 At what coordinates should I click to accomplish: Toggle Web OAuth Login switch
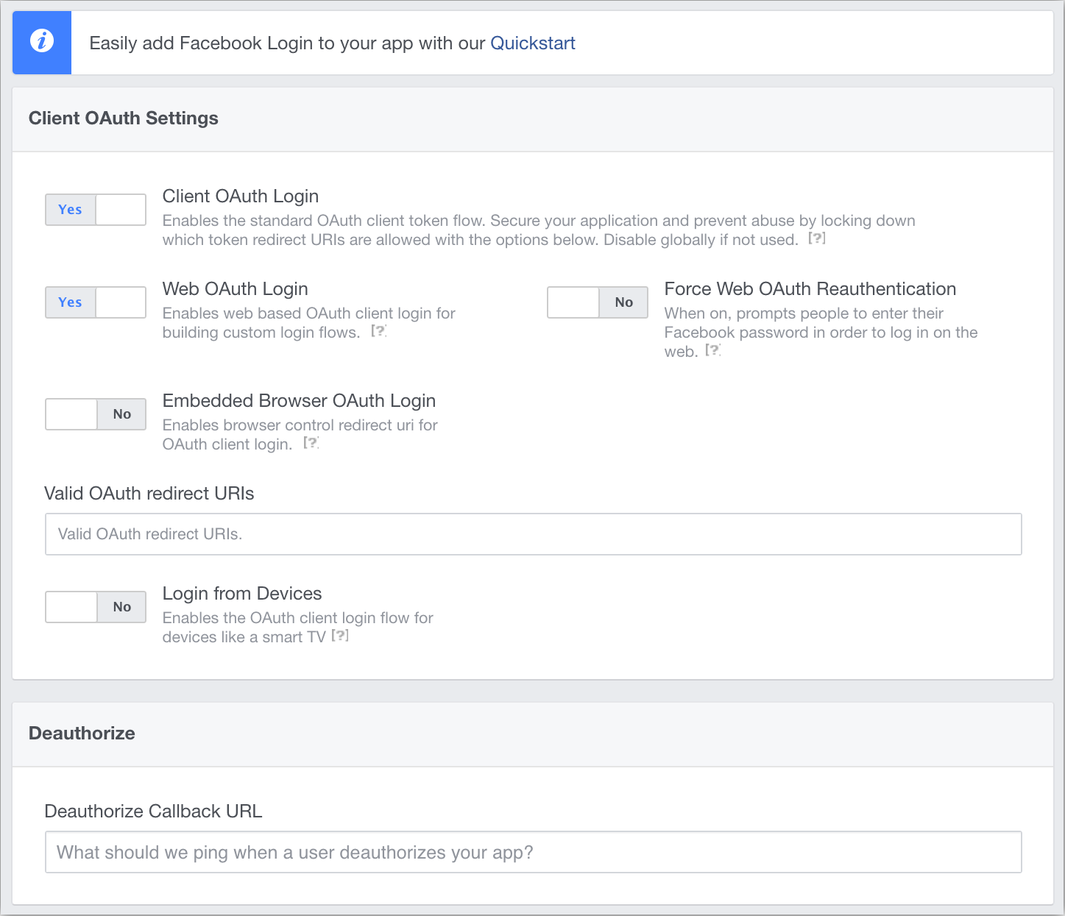pyautogui.click(x=96, y=302)
